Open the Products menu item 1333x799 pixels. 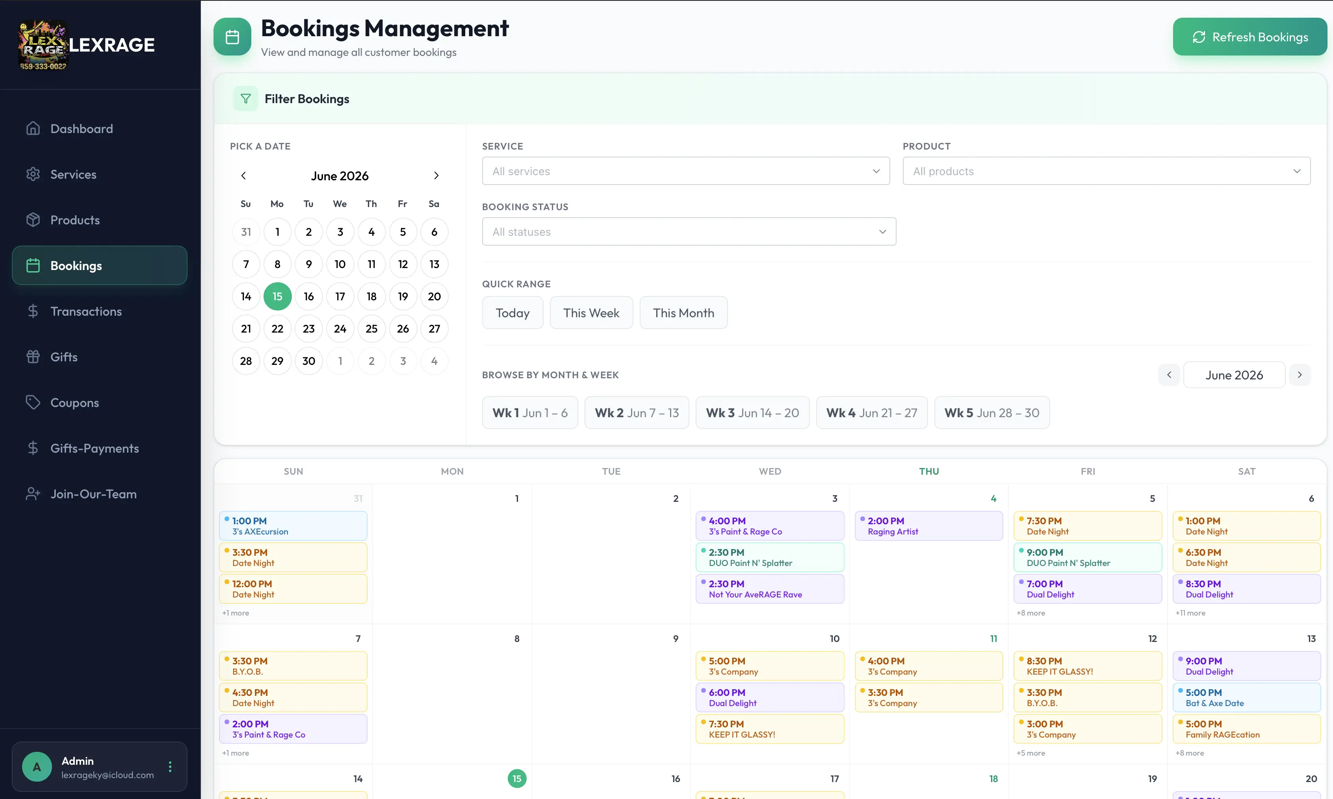100,220
